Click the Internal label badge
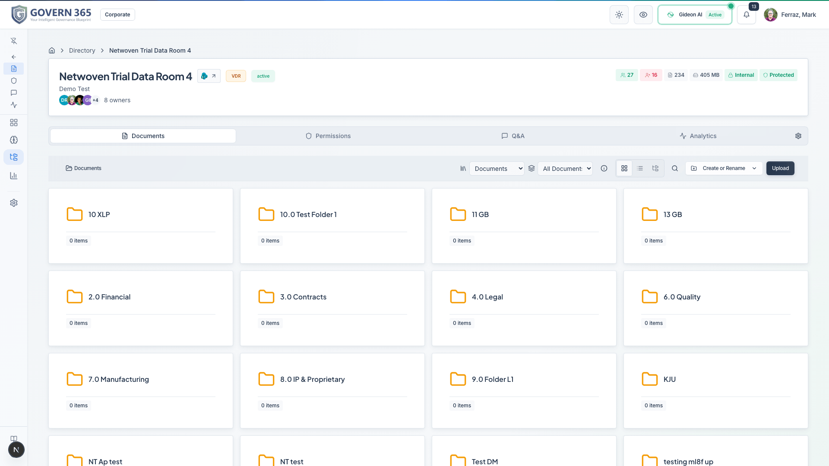The width and height of the screenshot is (829, 466). pyautogui.click(x=741, y=75)
